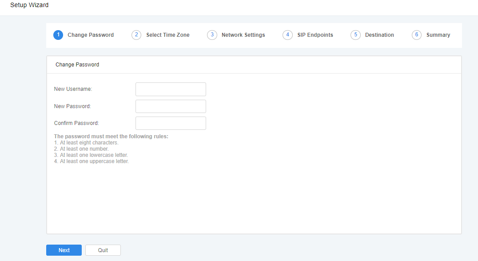Exit the wizard with Quit
The width and height of the screenshot is (478, 261).
[103, 250]
